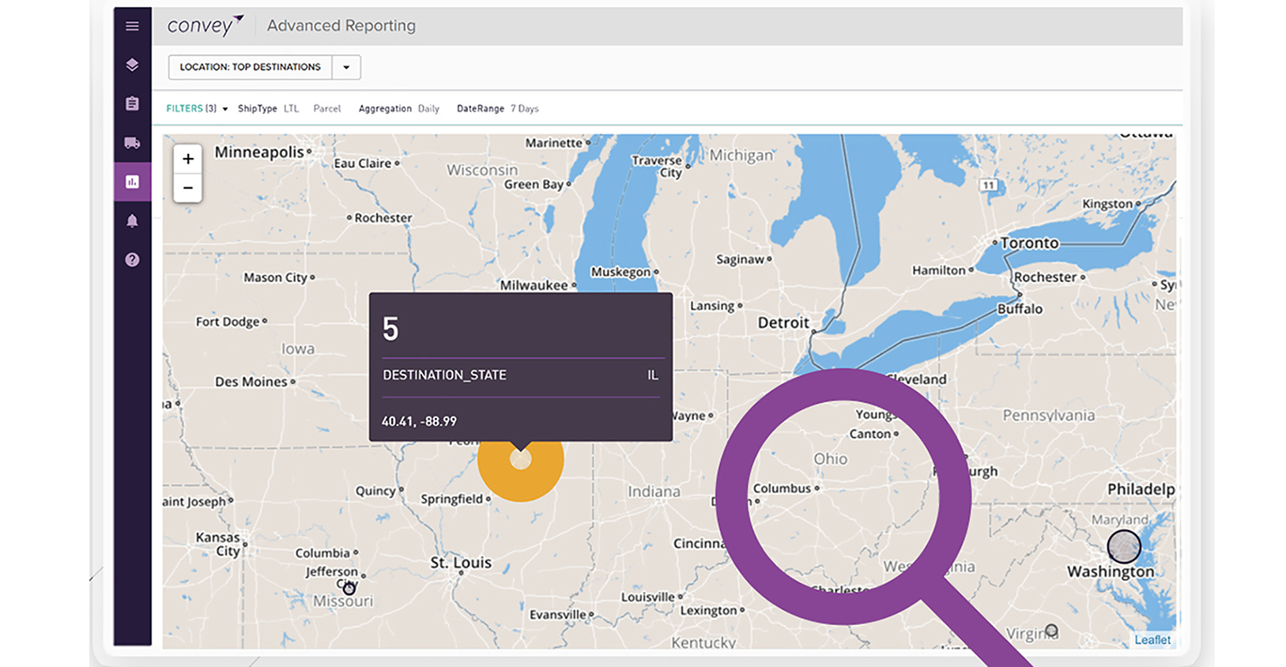1286x667 pixels.
Task: Open the notifications bell icon
Action: coord(132,221)
